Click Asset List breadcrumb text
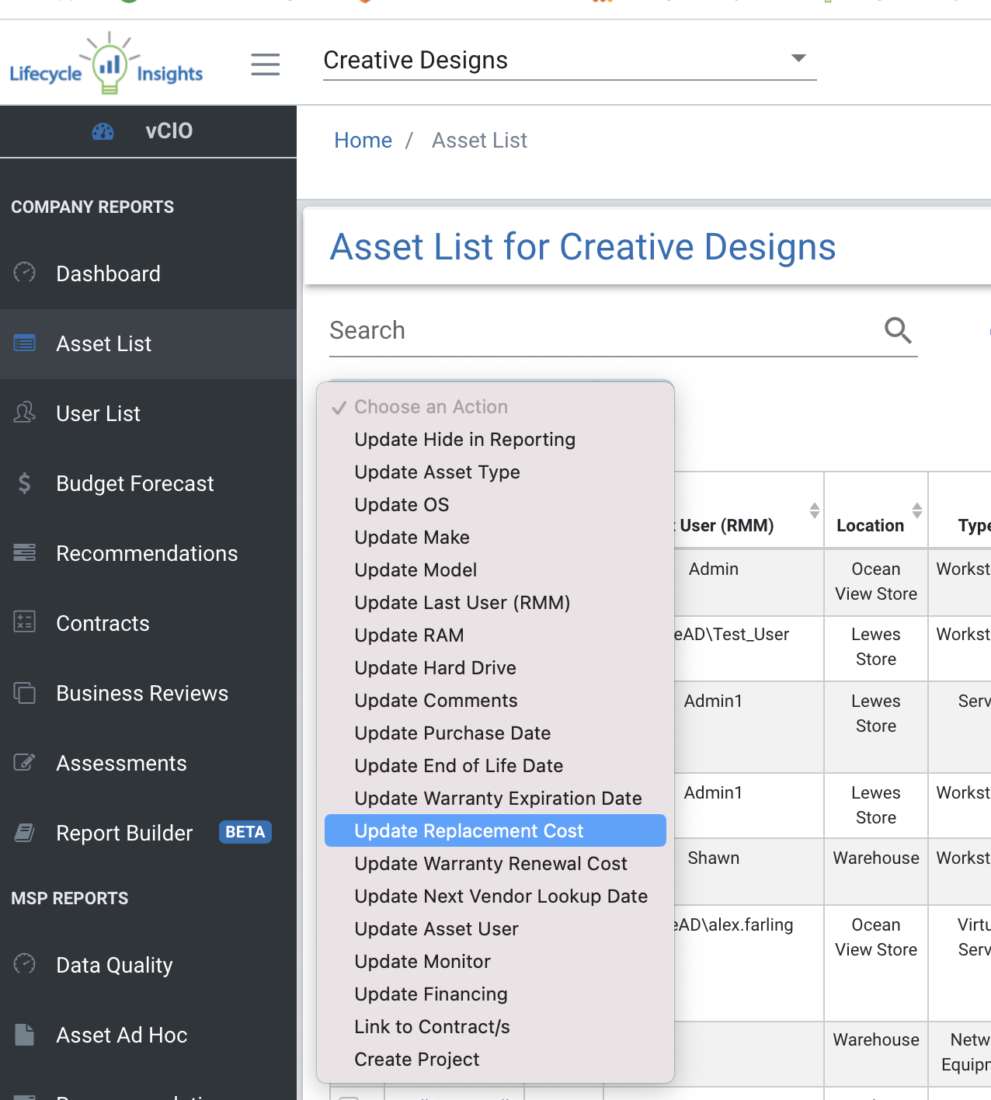The width and height of the screenshot is (991, 1100). click(x=479, y=141)
